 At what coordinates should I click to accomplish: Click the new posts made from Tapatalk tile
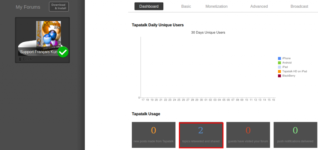tap(153, 135)
